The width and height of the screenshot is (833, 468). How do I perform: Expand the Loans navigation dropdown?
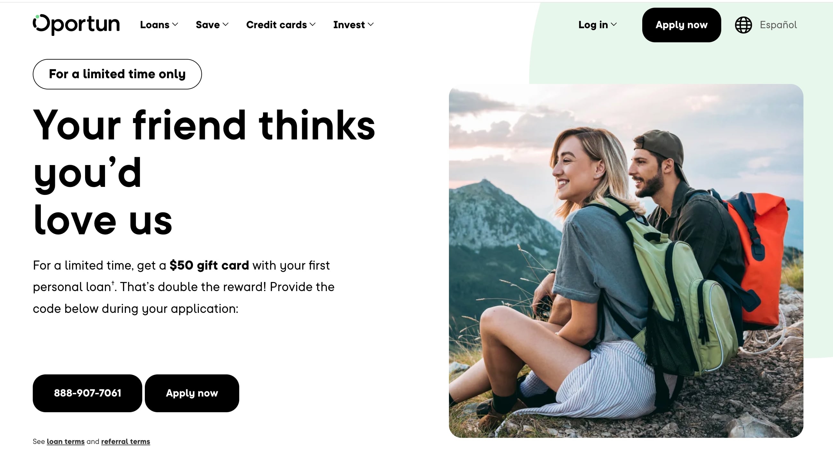[x=159, y=25]
